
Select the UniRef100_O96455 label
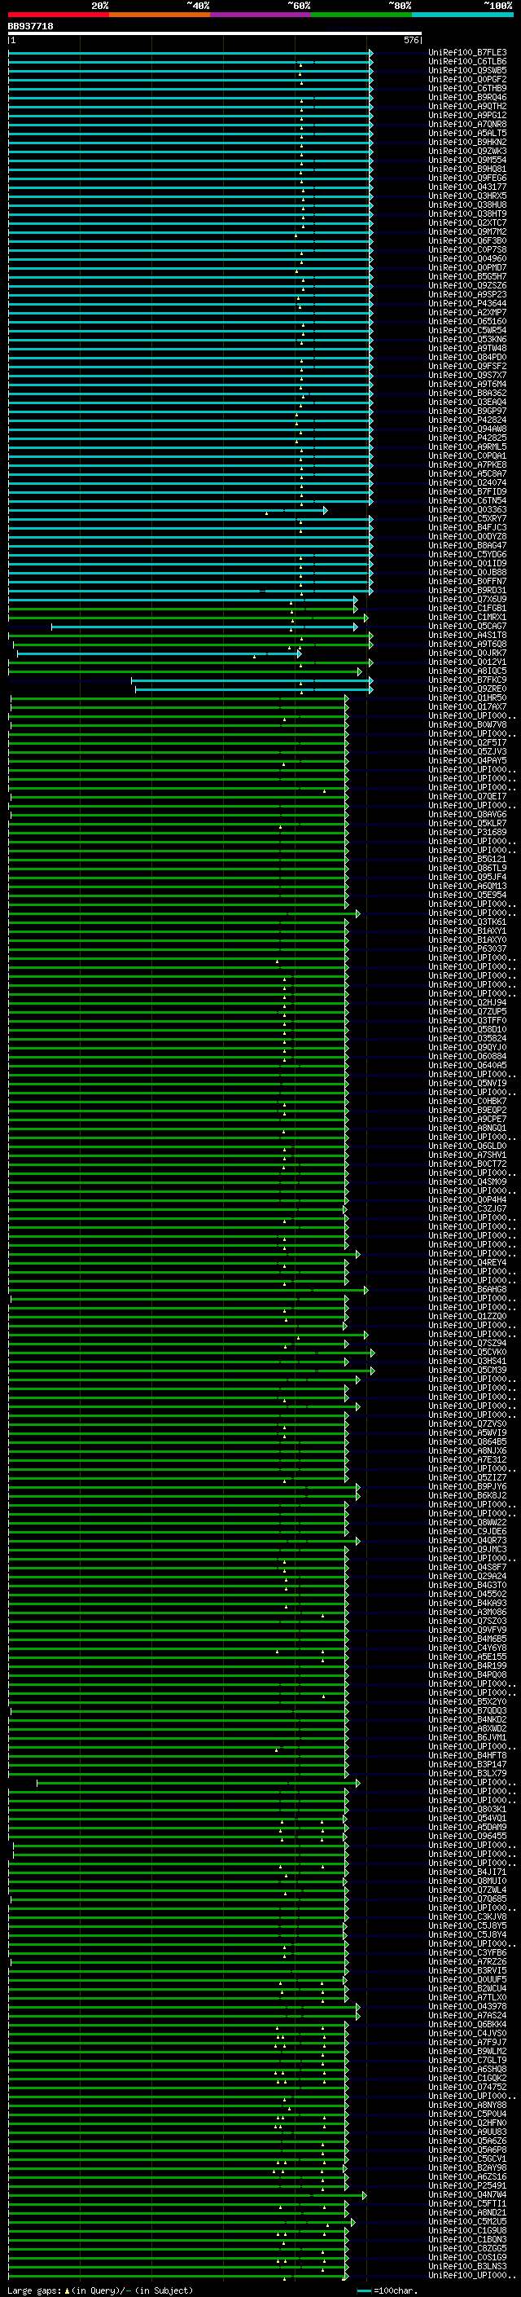click(467, 1836)
